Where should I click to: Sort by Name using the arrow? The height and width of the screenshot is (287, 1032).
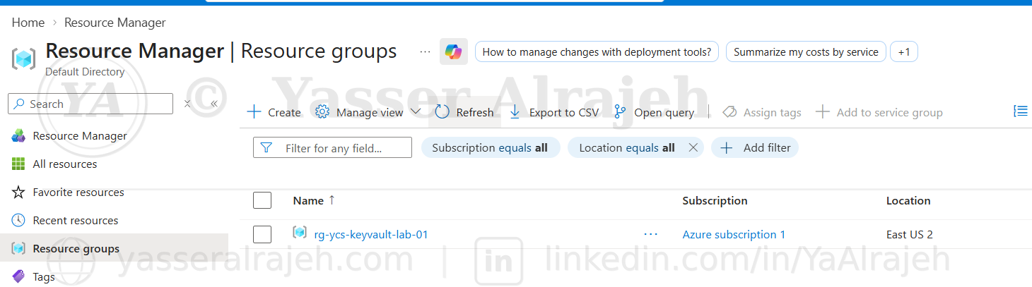coord(332,200)
